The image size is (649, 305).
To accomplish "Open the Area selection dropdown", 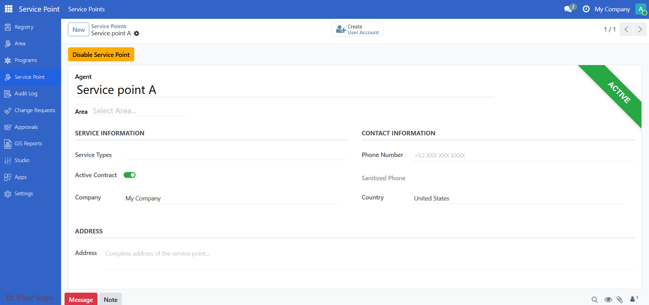I will click(x=139, y=111).
